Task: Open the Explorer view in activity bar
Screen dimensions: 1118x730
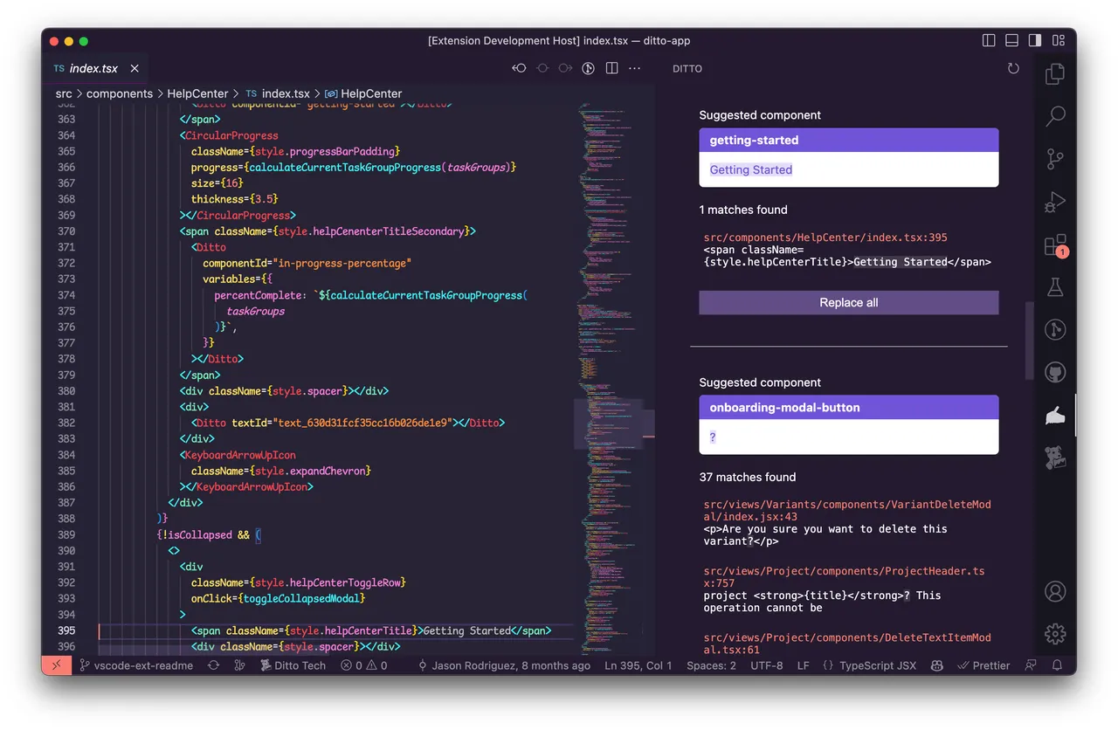Action: [x=1055, y=74]
